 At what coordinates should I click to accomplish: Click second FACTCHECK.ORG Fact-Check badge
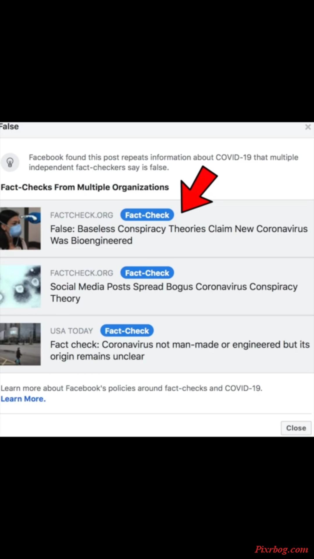(x=147, y=273)
